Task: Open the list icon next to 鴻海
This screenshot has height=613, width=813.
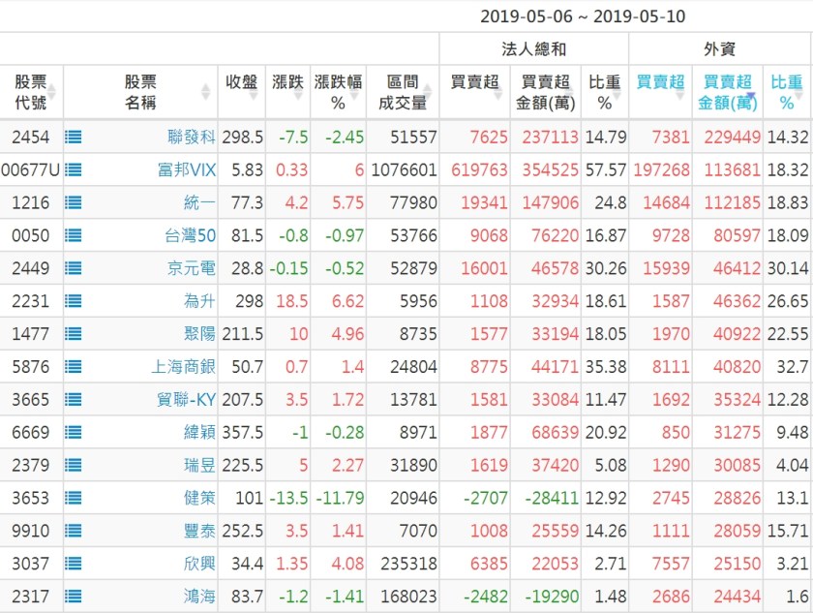Action: [73, 598]
